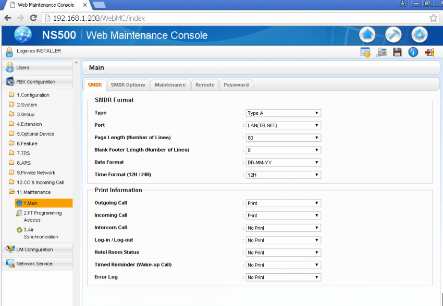
Task: Click the Home icon in header
Action: (x=367, y=35)
